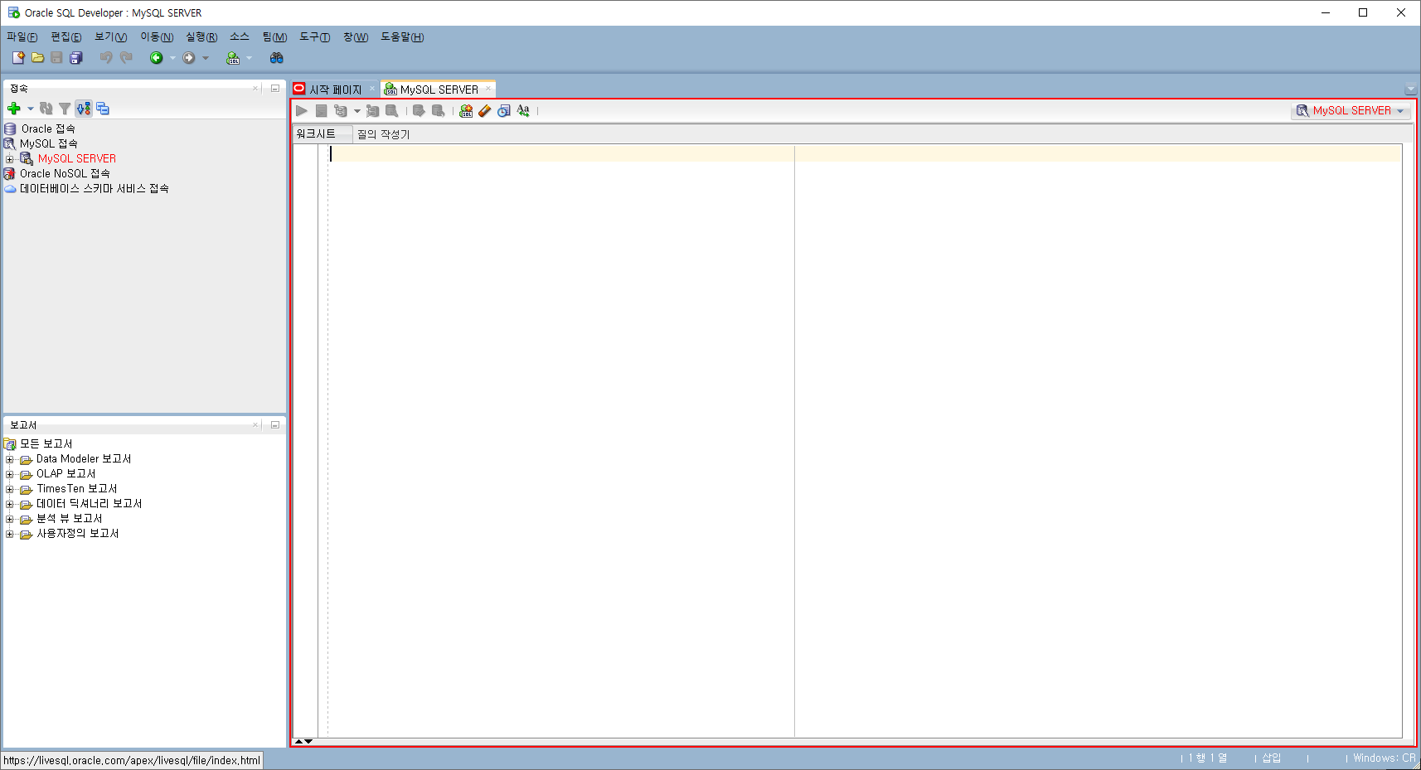Open the MySQL SERVER connection chooser dropdown
Screen dimensions: 1421x770
pos(1351,110)
